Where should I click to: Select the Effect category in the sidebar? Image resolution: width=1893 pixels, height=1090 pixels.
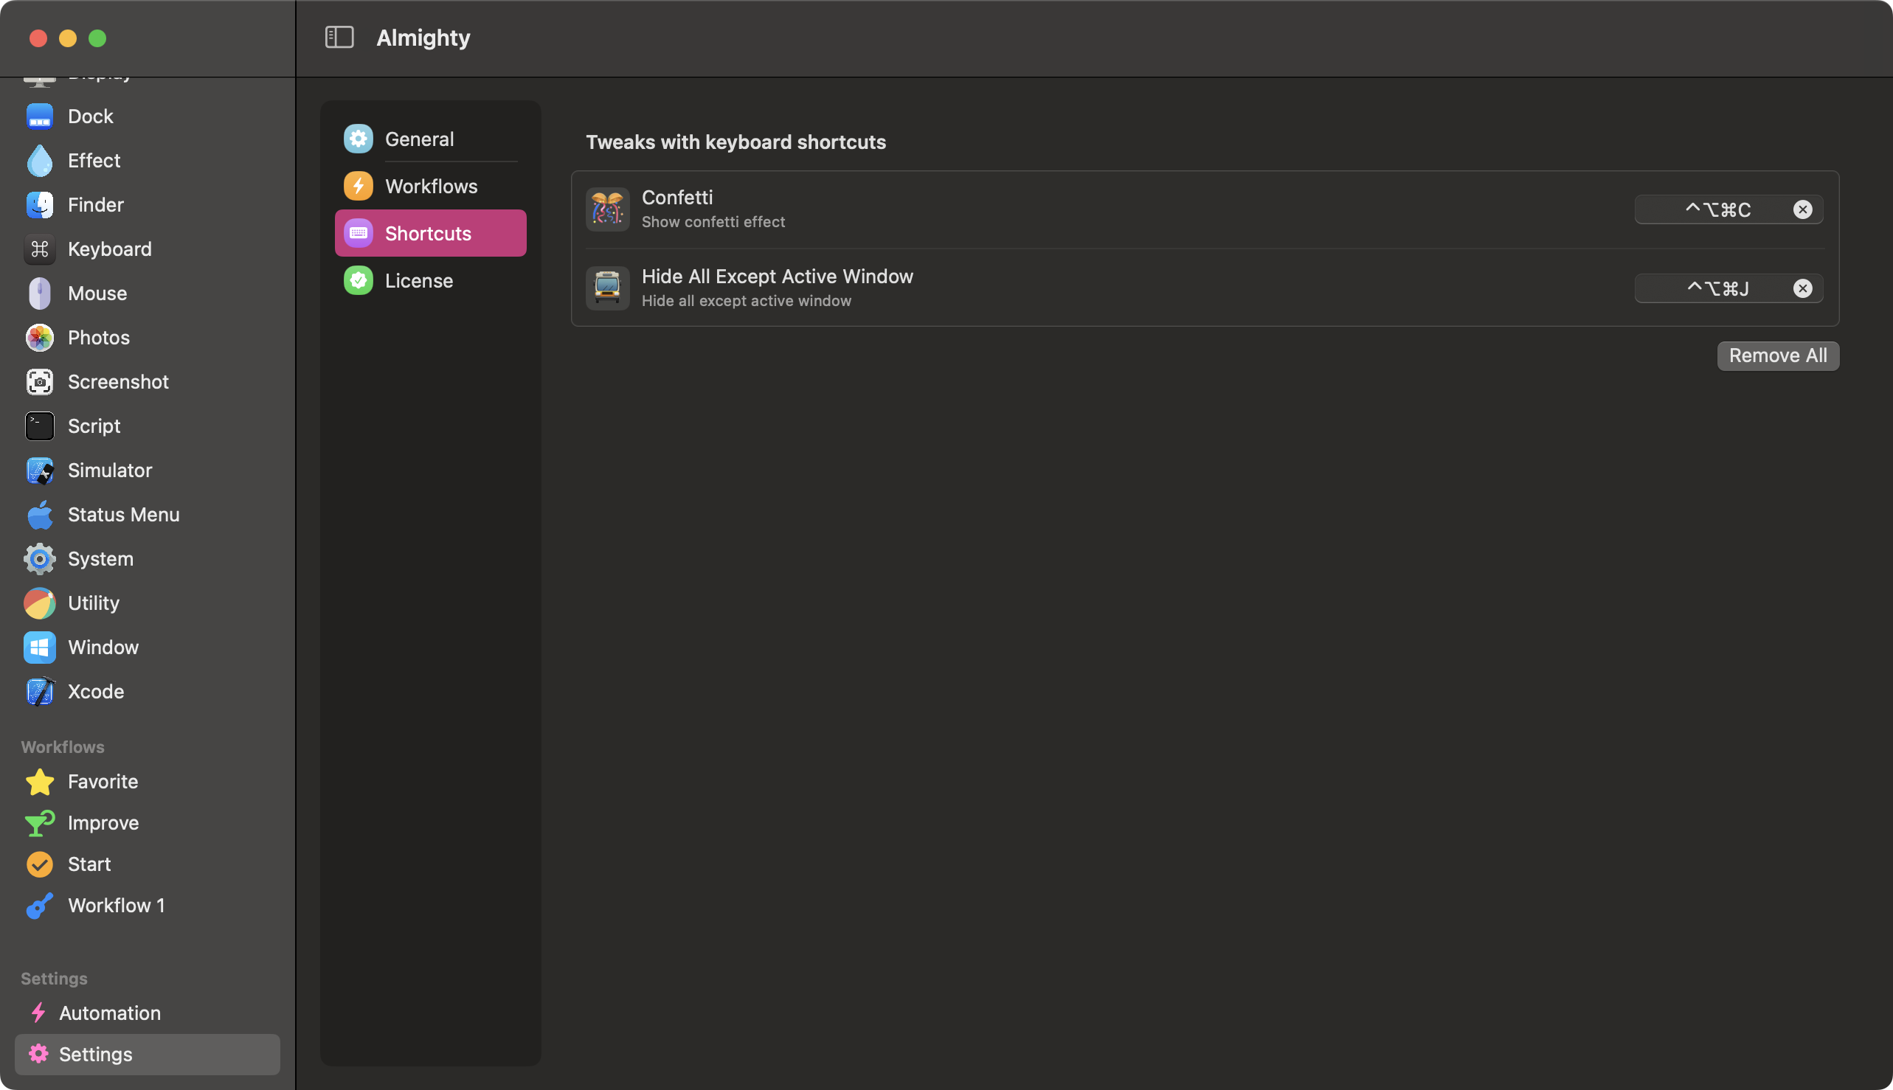pos(93,160)
